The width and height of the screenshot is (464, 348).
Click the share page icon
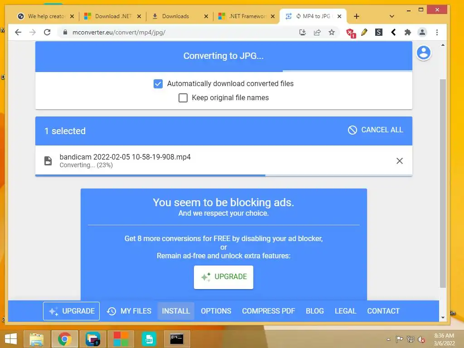pos(317,32)
